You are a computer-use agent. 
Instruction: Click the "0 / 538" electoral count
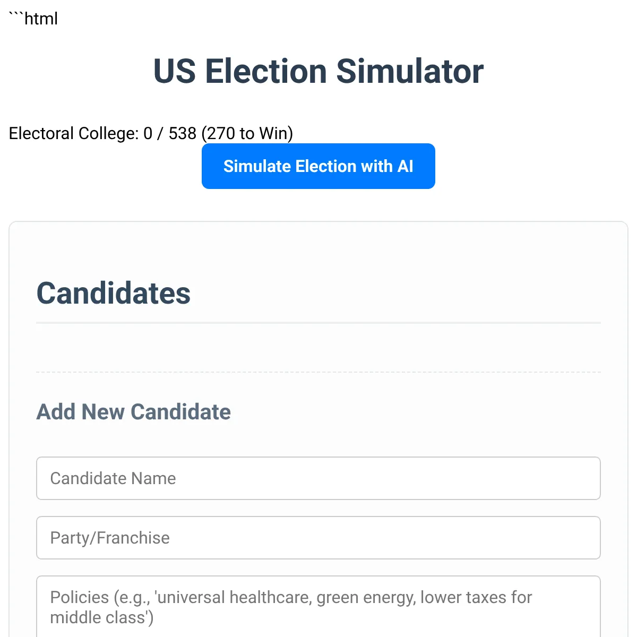(170, 133)
